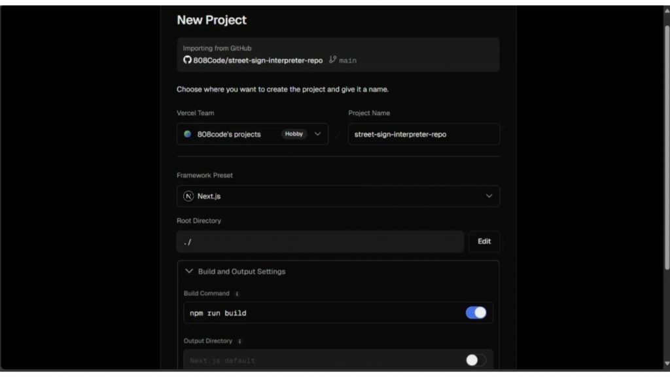This screenshot has width=670, height=377.
Task: Collapse the Build and Output Settings section
Action: pos(189,271)
